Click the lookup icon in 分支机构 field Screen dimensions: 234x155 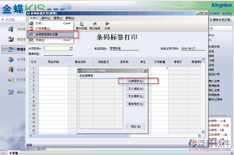pyautogui.click(x=71, y=48)
